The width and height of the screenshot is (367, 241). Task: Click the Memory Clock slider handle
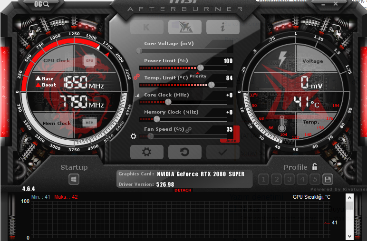157,119
